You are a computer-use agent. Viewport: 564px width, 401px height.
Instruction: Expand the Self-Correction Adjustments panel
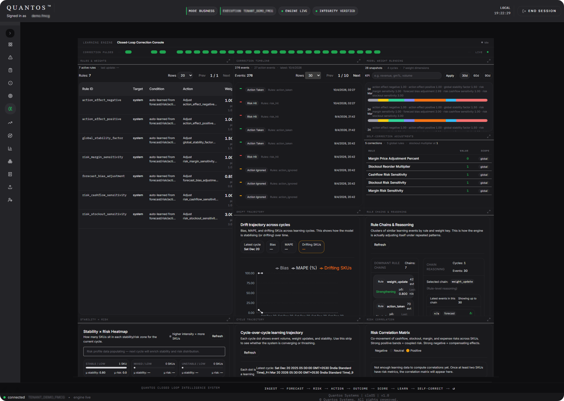pyautogui.click(x=489, y=136)
